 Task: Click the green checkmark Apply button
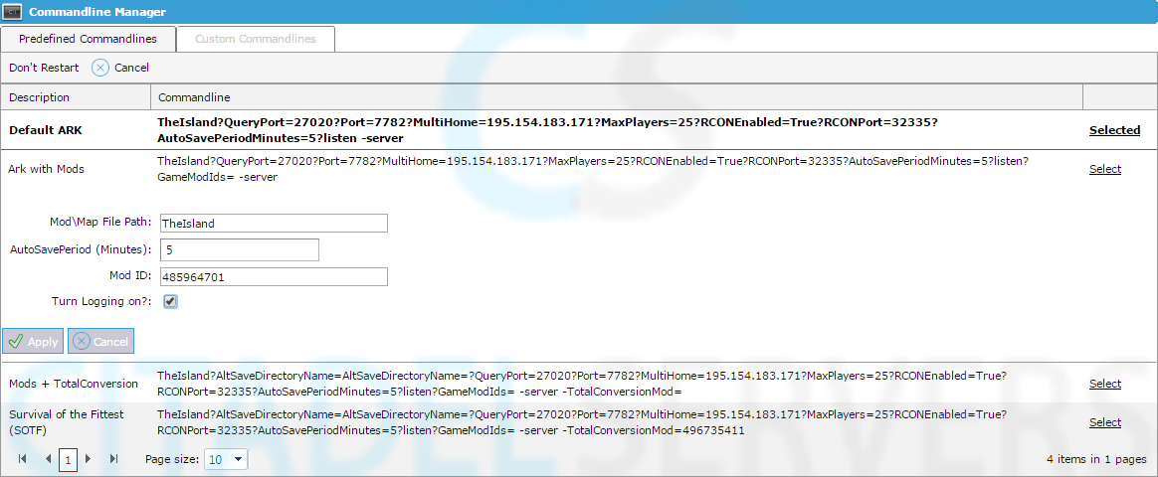click(33, 341)
